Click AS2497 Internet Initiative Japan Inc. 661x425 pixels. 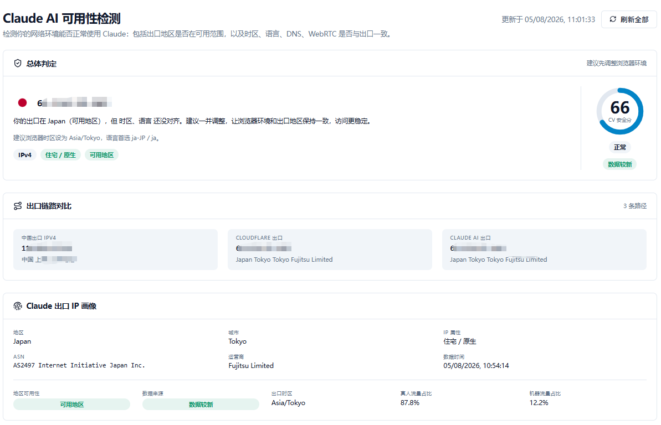79,366
